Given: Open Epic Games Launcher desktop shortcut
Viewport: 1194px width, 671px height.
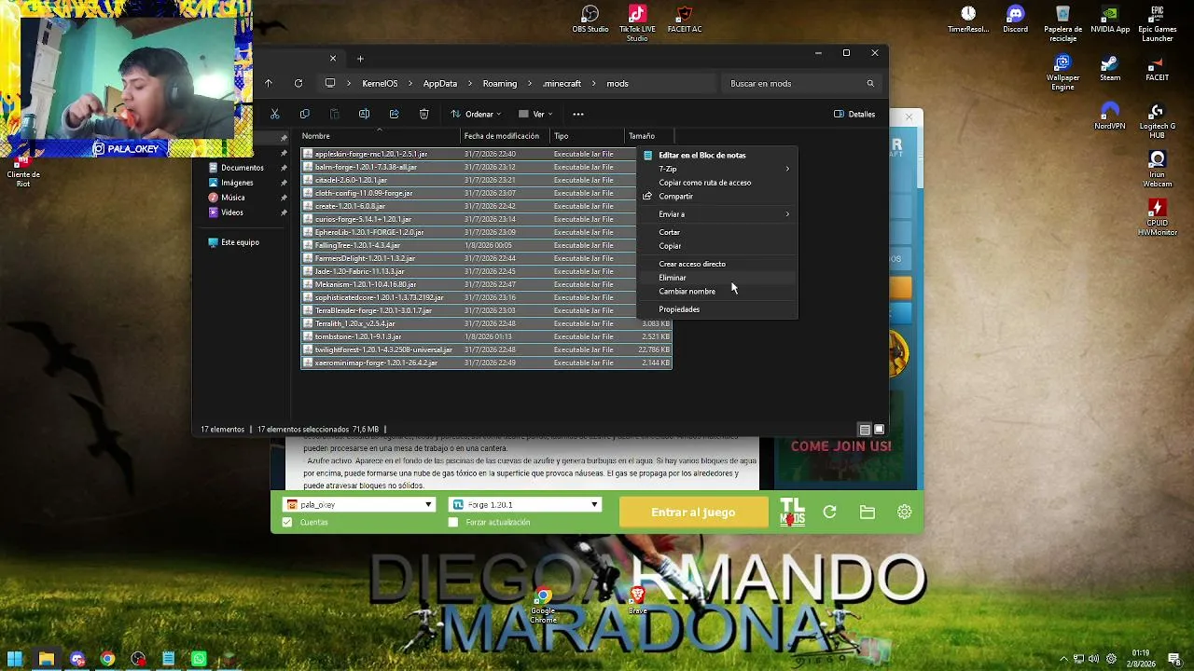Looking at the screenshot, I should pyautogui.click(x=1158, y=23).
